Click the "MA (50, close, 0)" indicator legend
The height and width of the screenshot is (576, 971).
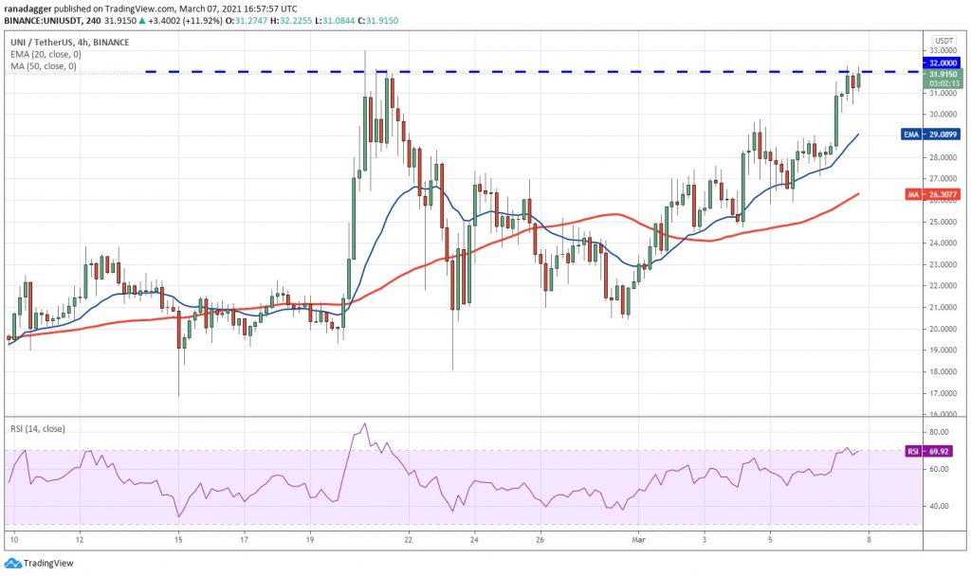44,66
